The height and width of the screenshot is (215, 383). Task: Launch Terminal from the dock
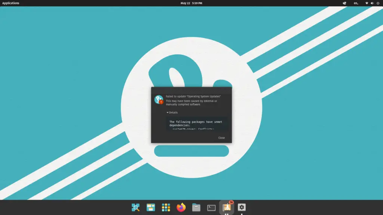point(211,208)
